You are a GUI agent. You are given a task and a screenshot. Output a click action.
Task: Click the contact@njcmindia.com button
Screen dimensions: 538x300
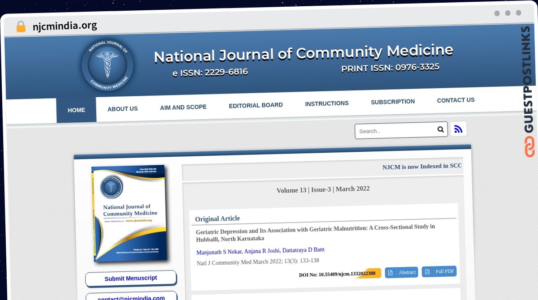pos(131,297)
